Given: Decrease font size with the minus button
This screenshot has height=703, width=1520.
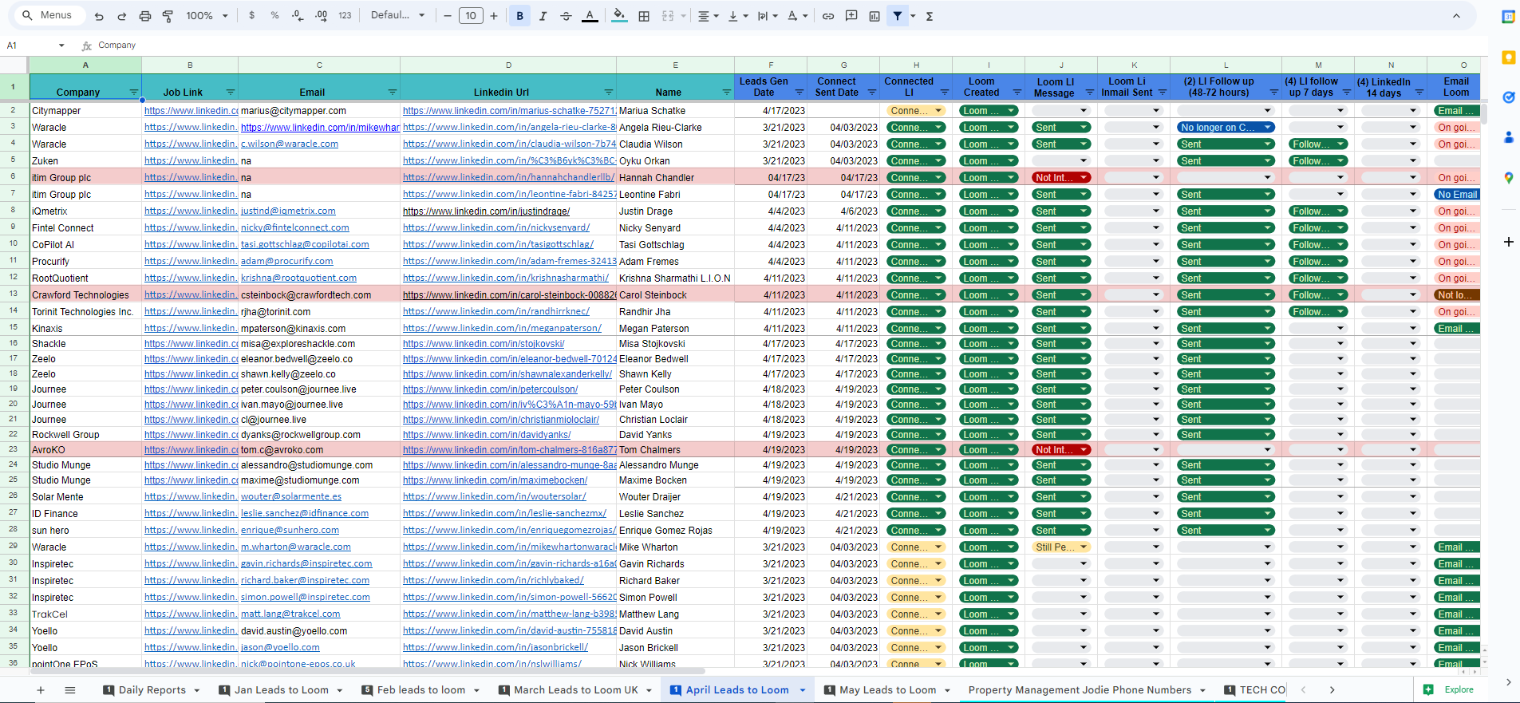Looking at the screenshot, I should click(448, 16).
